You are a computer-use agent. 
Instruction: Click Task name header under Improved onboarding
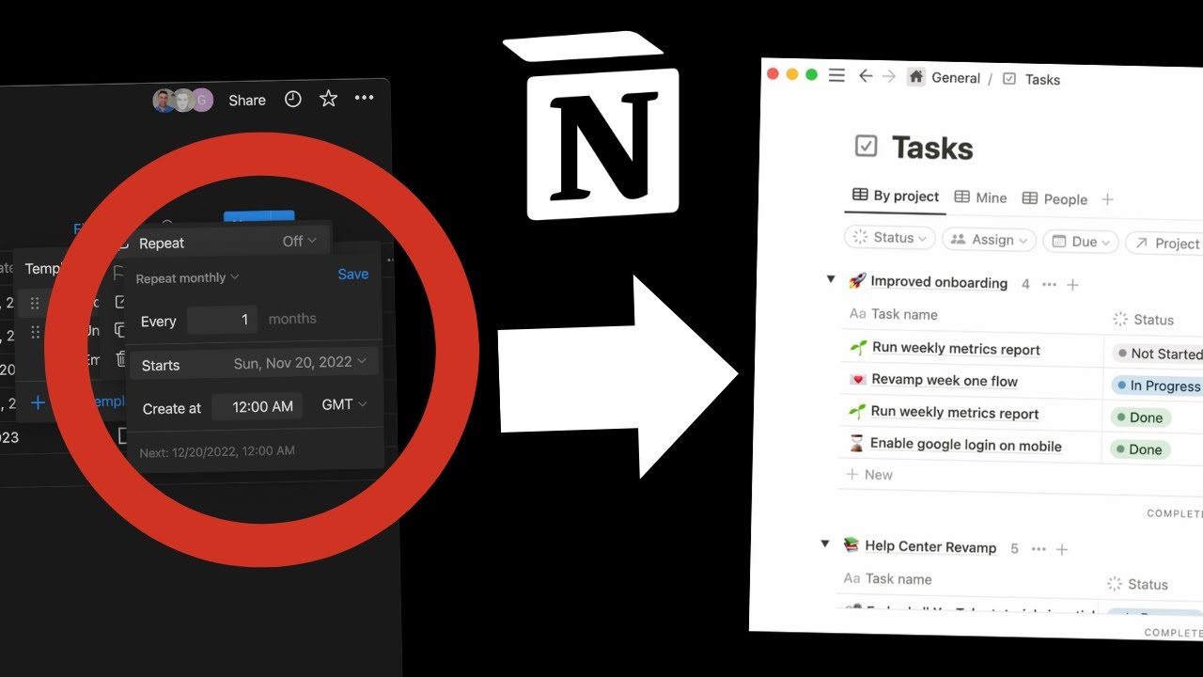point(893,314)
